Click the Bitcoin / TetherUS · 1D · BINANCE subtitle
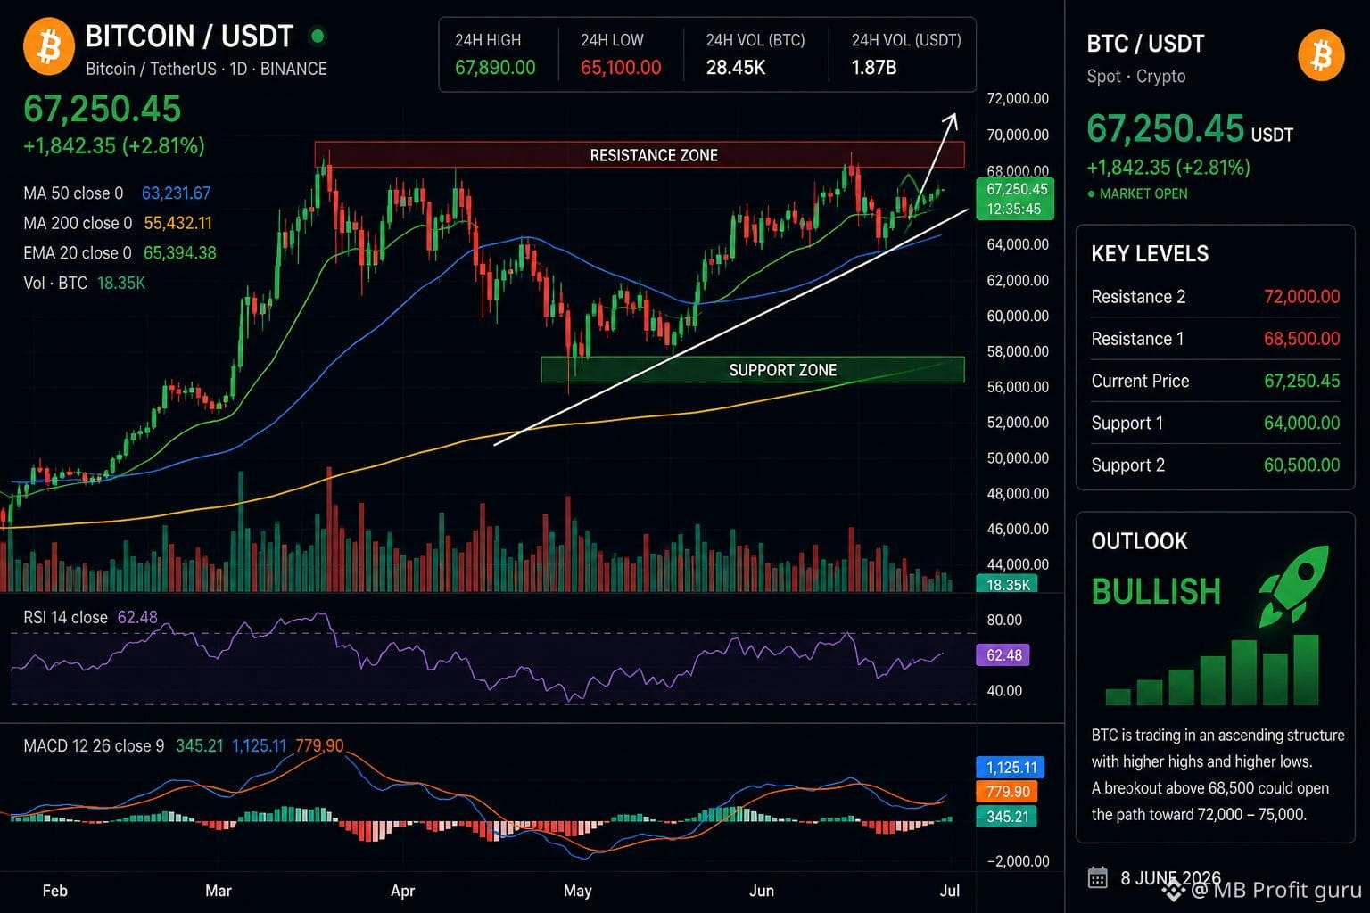This screenshot has height=913, width=1370. coord(206,69)
